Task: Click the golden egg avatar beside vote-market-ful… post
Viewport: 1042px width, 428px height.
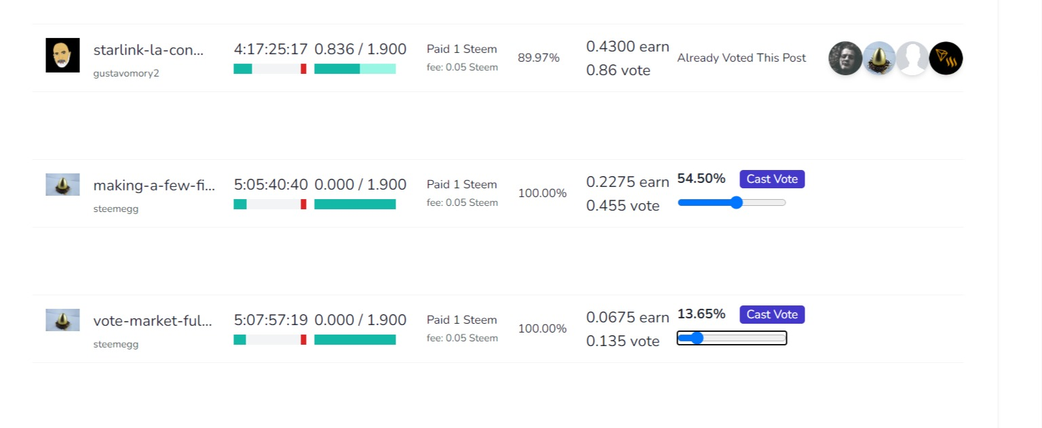Action: tap(62, 320)
